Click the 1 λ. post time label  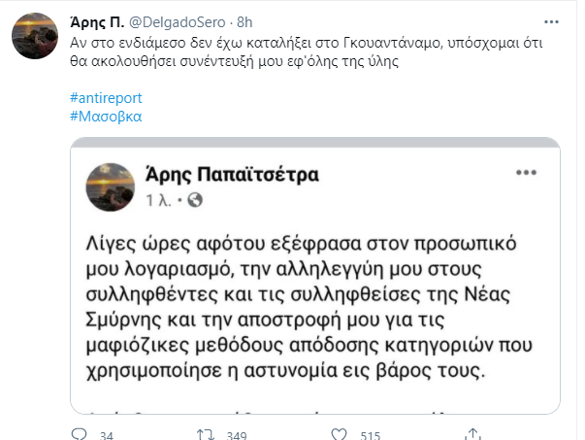coord(161,200)
